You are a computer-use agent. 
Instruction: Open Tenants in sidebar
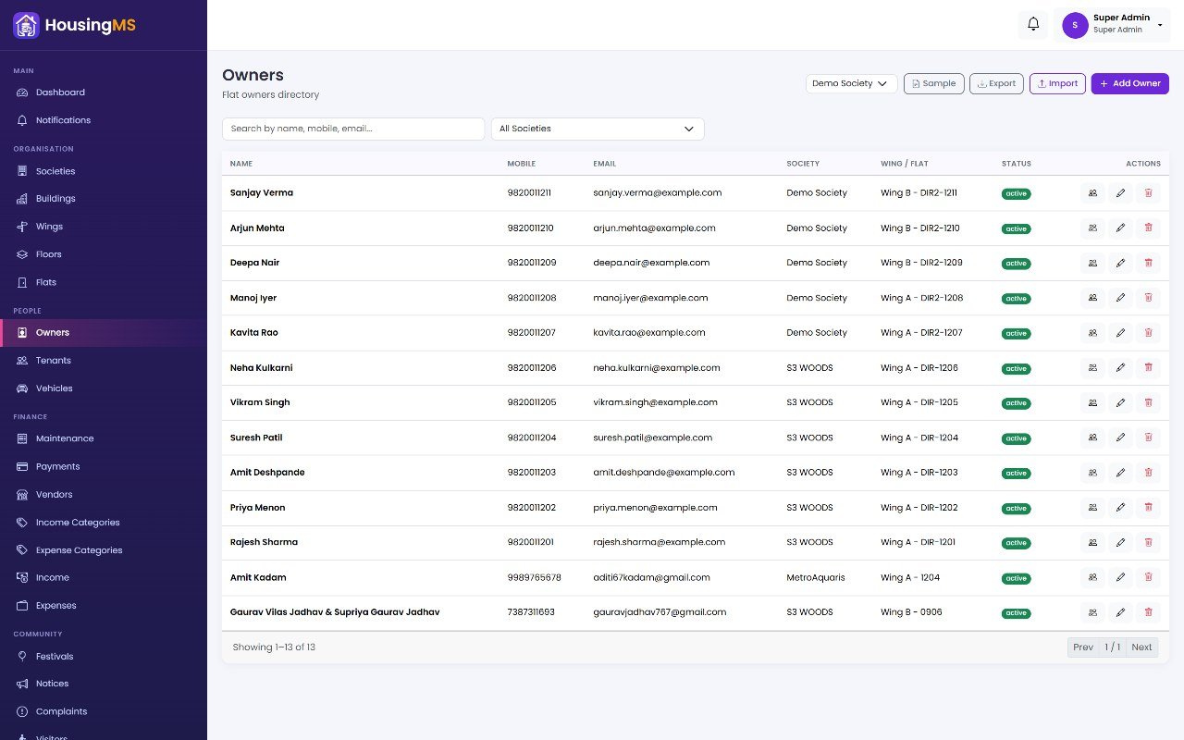(104, 361)
